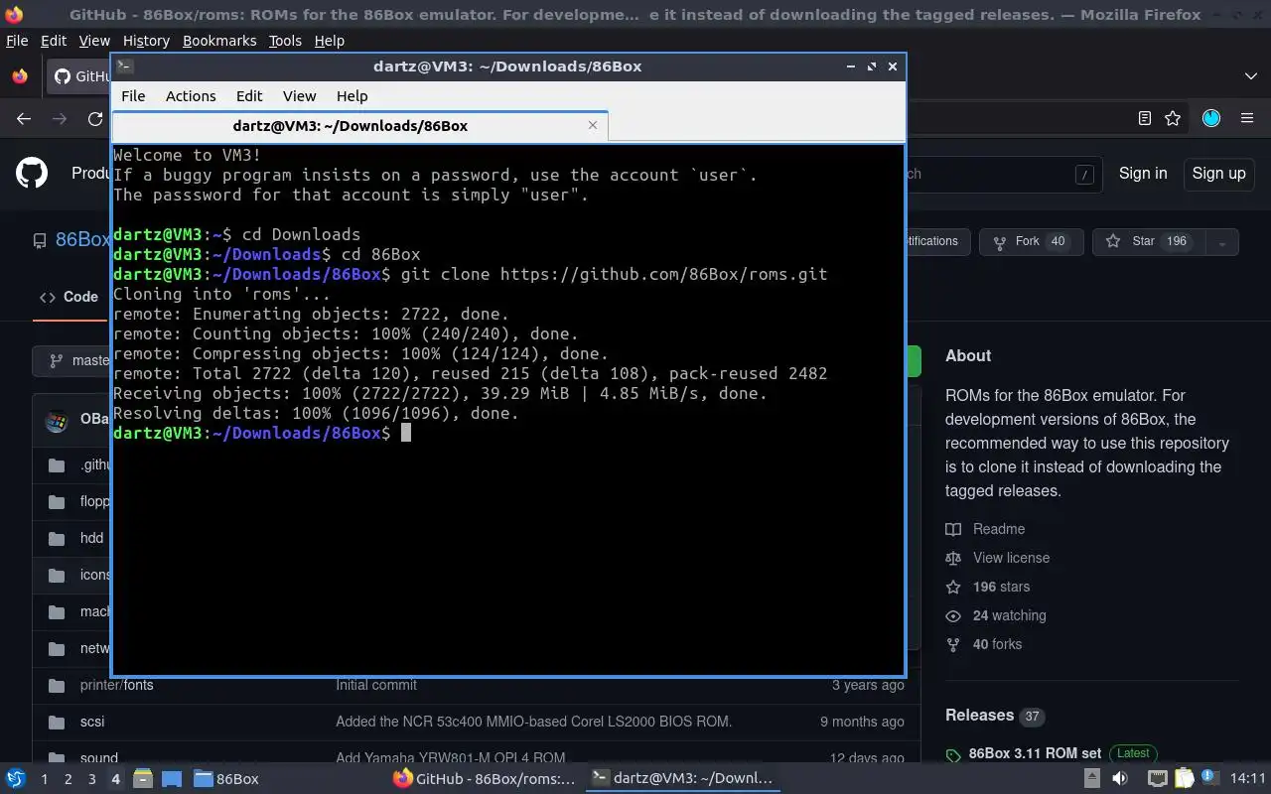Open the Readme link in About
The width and height of the screenshot is (1271, 794).
(x=998, y=529)
